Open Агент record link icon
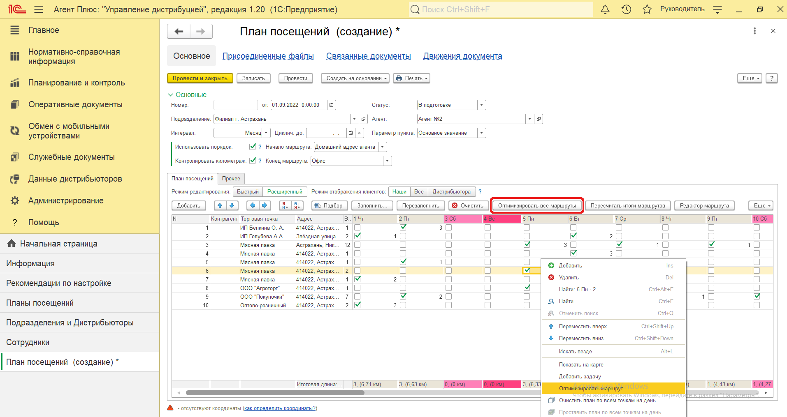Image resolution: width=787 pixels, height=417 pixels. (x=539, y=119)
